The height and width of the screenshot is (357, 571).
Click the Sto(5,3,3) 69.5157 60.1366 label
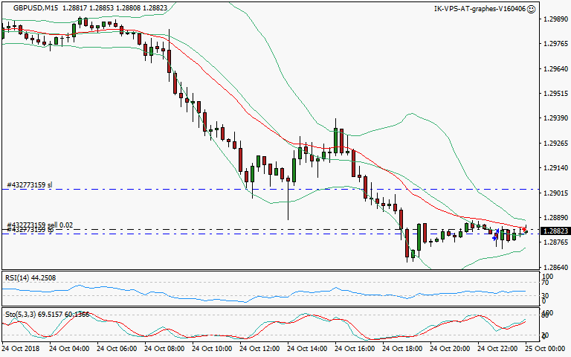[x=47, y=314]
